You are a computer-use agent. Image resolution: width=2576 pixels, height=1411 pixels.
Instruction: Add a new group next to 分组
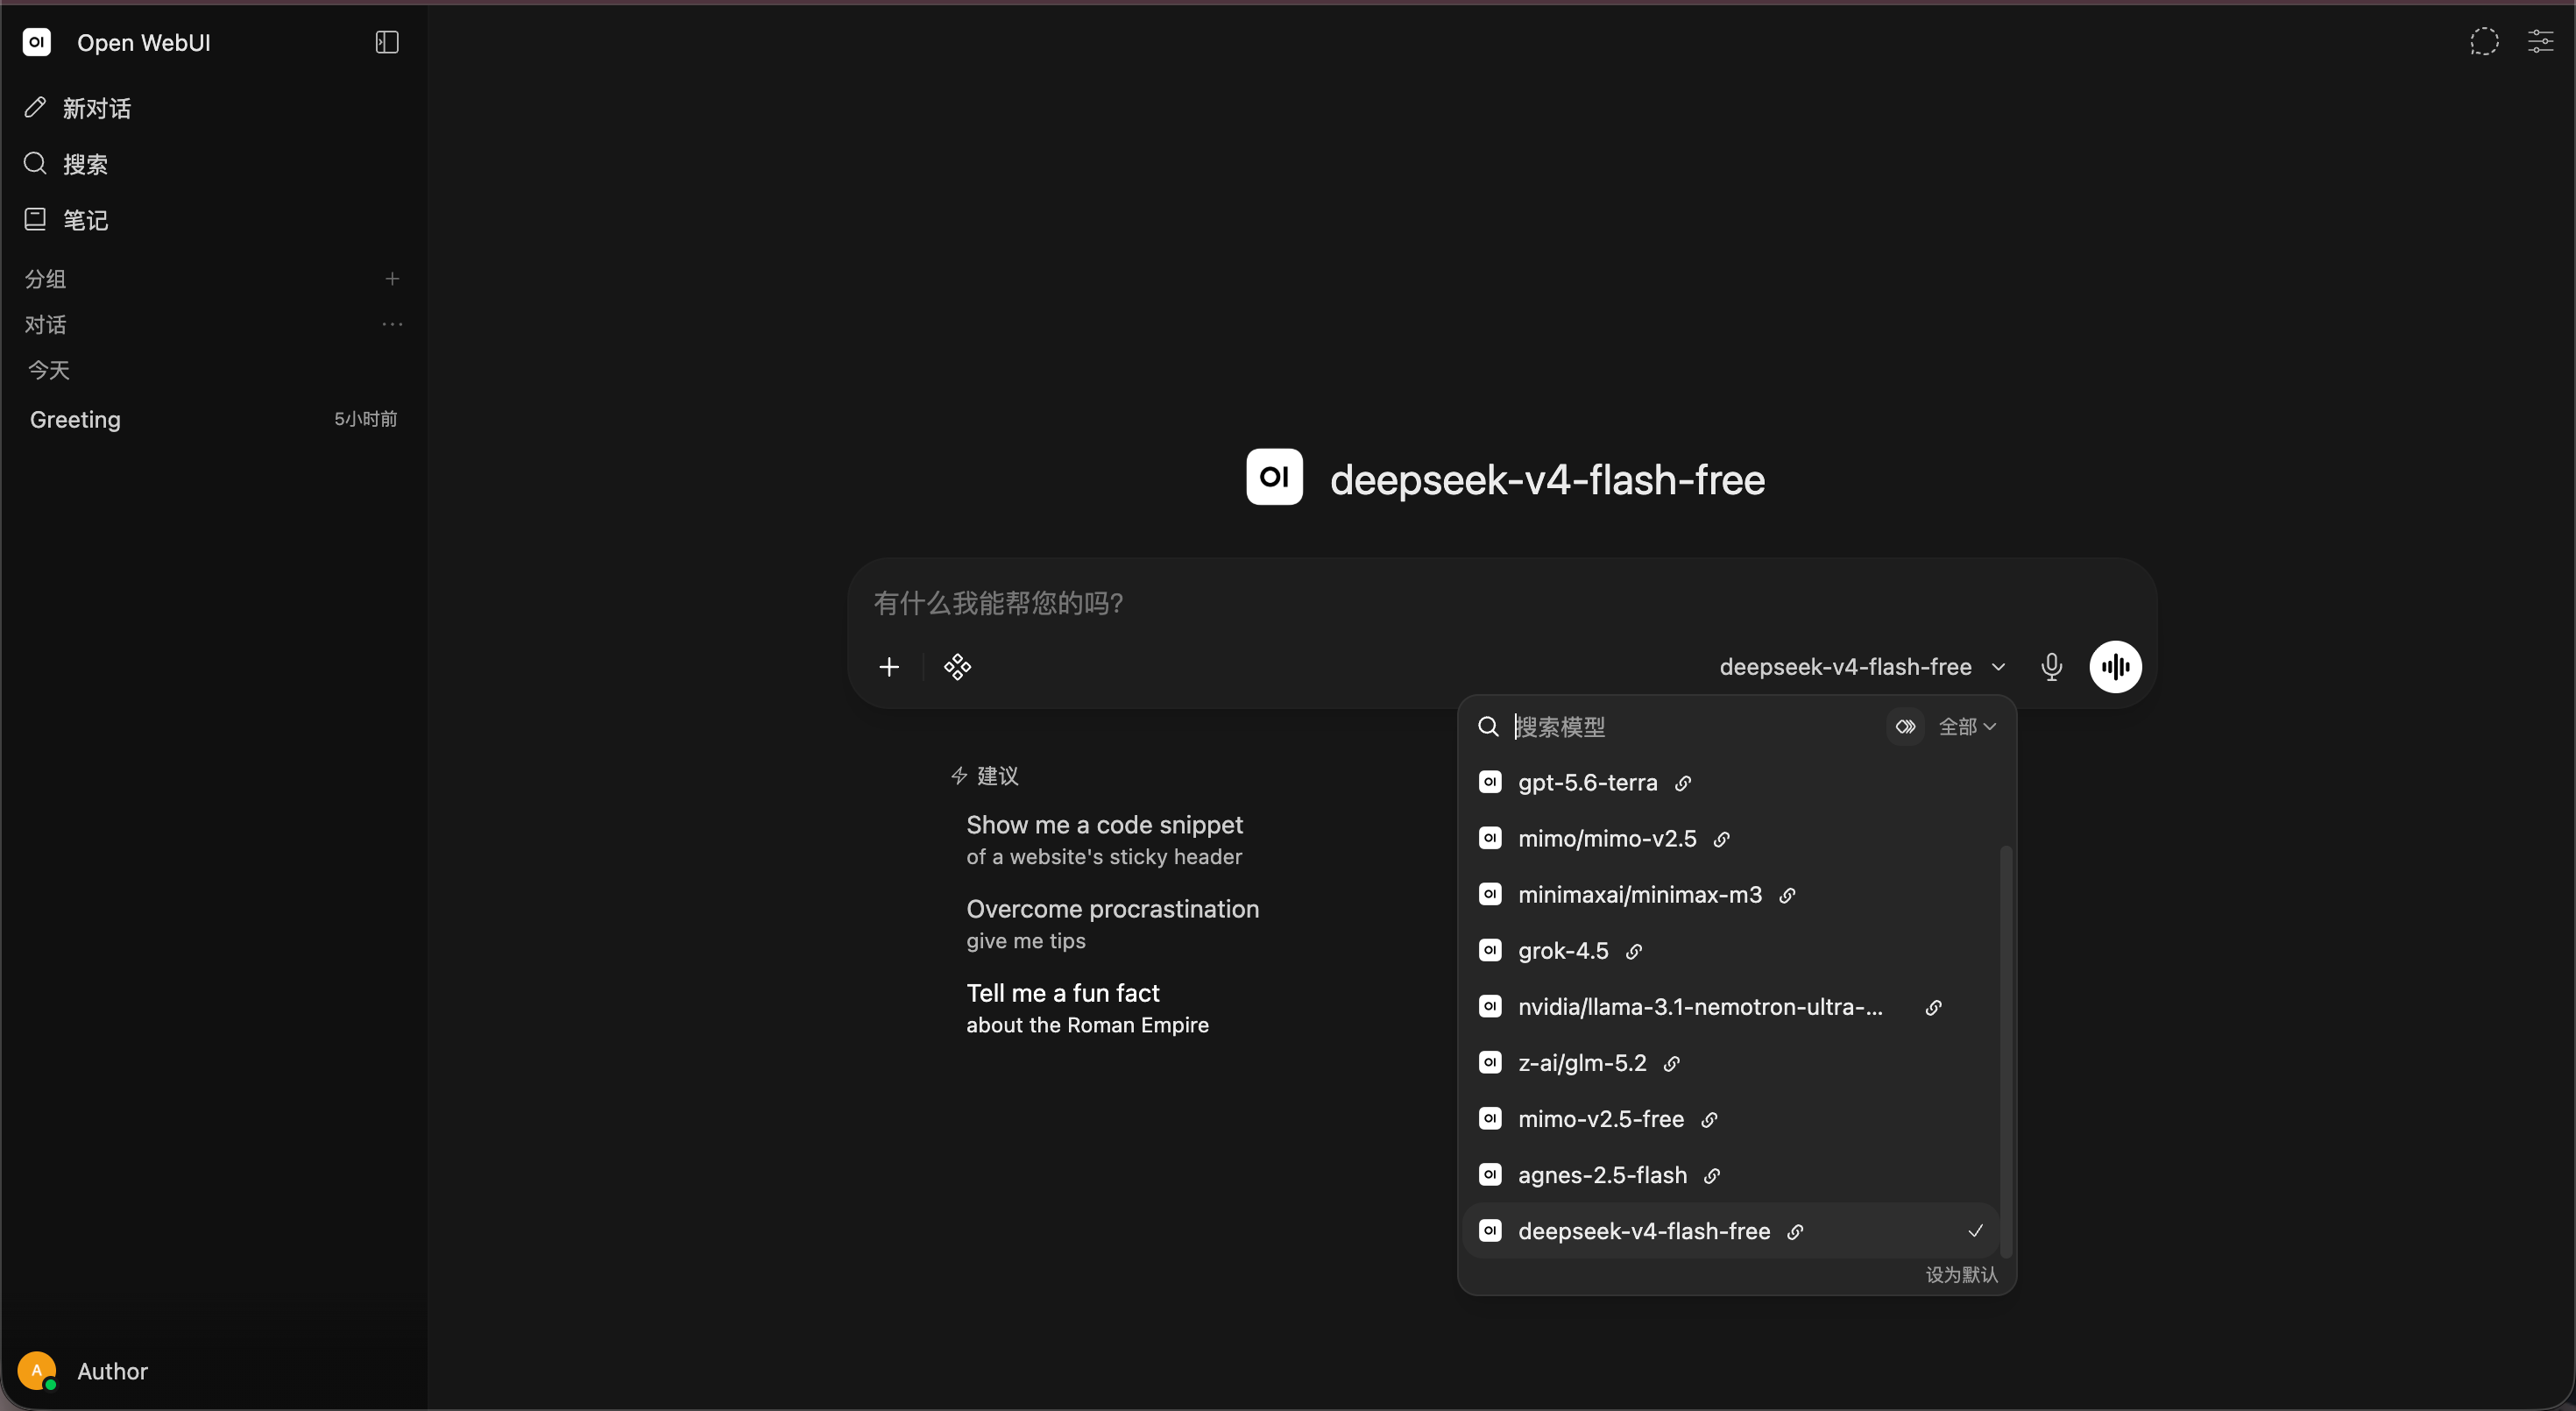click(x=392, y=279)
